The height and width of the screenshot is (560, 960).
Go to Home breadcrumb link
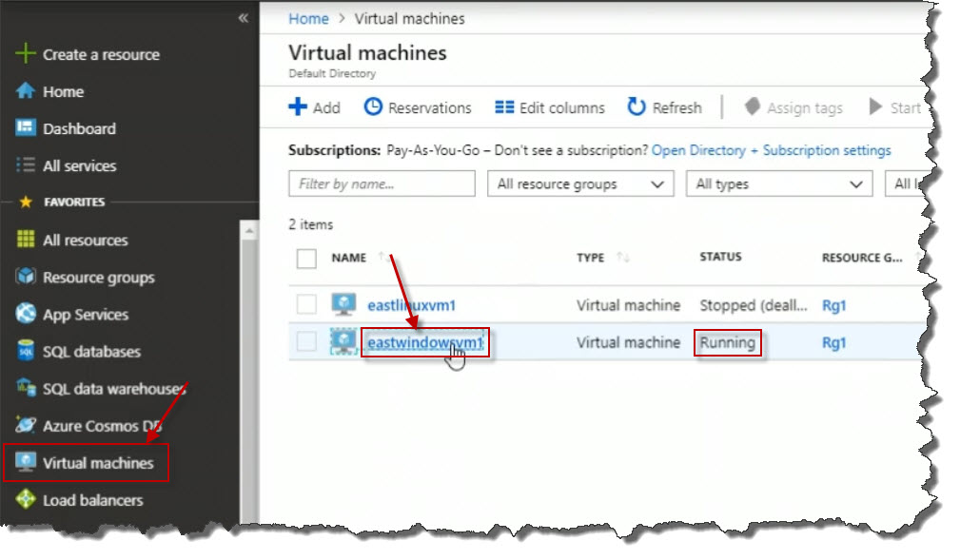(x=308, y=19)
